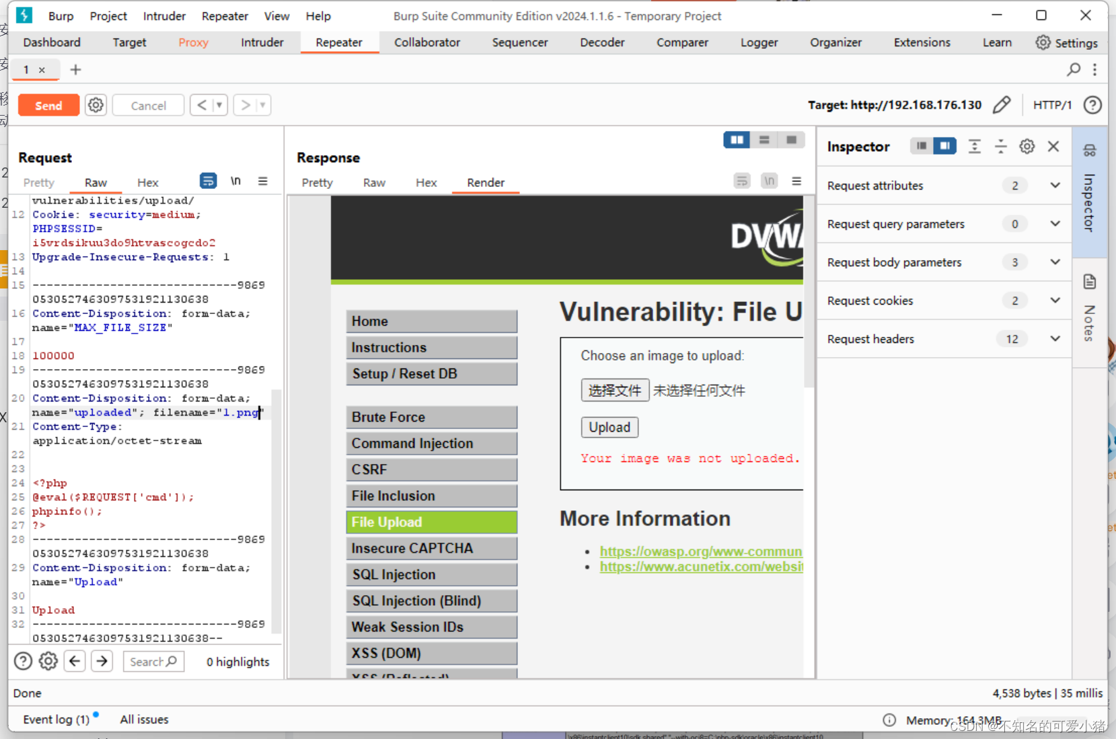Close the Inspector panel
The image size is (1116, 739).
click(1053, 146)
